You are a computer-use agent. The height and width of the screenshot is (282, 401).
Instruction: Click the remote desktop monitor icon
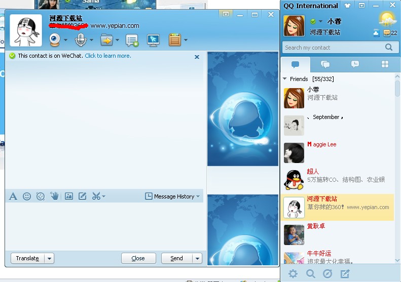(153, 40)
